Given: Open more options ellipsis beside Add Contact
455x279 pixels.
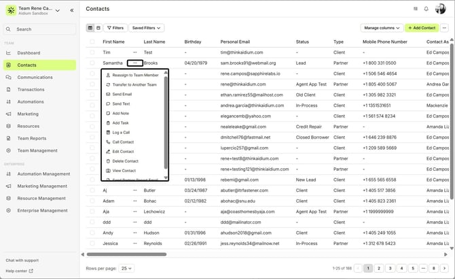Looking at the screenshot, I should 444,28.
